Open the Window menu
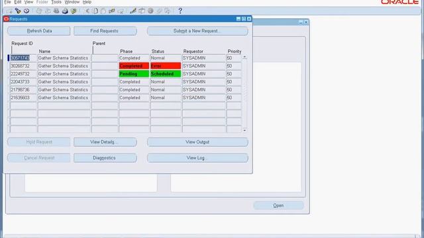424x238 pixels. pos(72,2)
